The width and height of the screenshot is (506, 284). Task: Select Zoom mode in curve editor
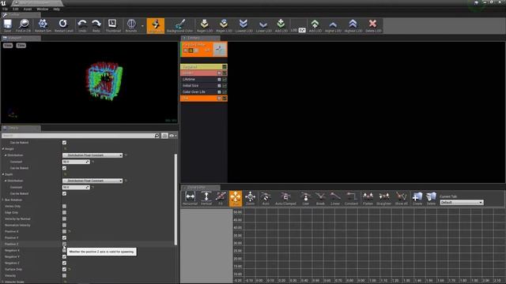pos(250,198)
